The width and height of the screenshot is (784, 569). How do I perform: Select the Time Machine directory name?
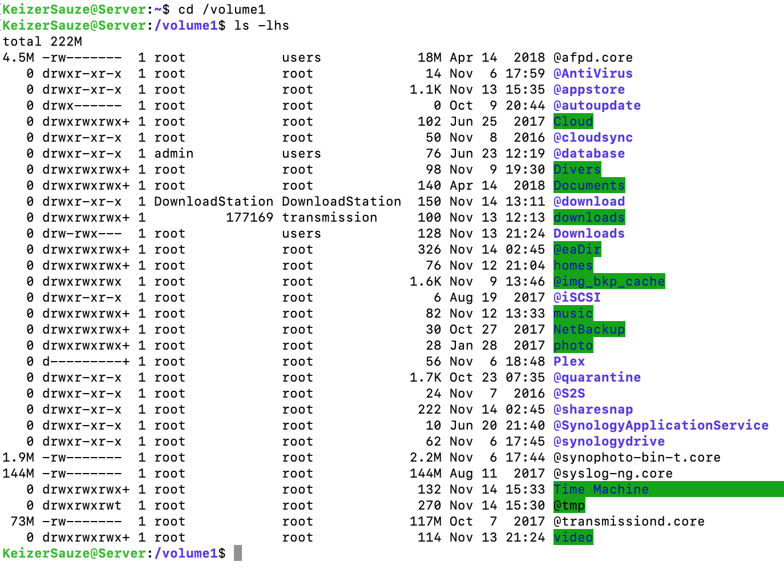pos(599,489)
